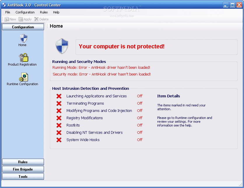Maximize the AntiHook window
This screenshot has height=188, width=244.
point(232,5)
